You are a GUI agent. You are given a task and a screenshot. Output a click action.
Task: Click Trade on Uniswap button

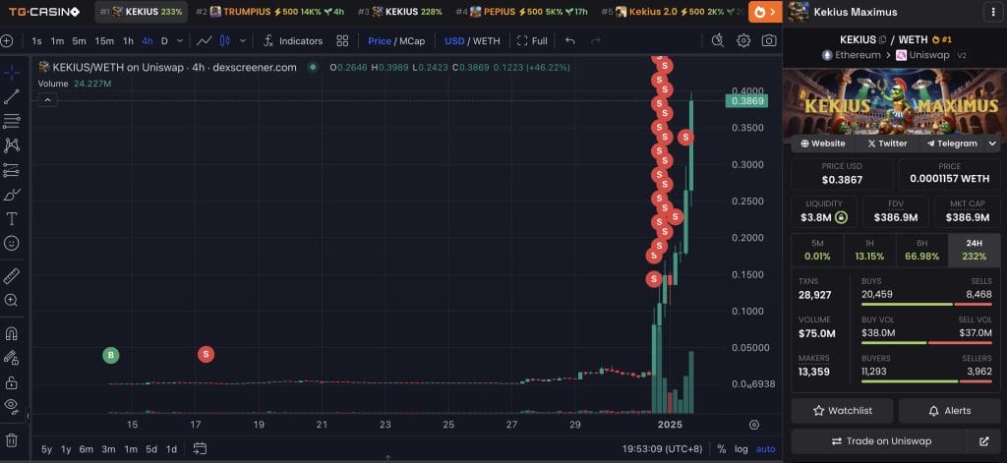pos(879,441)
